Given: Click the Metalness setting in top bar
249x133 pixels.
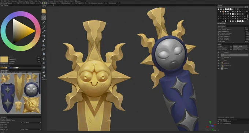Looking at the screenshot, I should click(112, 3).
